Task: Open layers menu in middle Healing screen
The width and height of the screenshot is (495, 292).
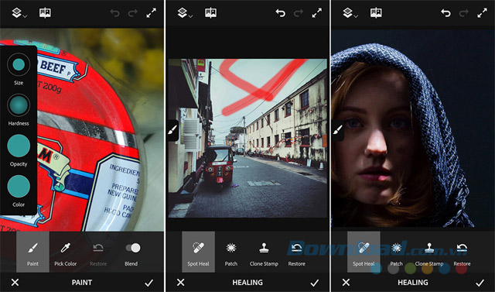Action: (x=184, y=13)
